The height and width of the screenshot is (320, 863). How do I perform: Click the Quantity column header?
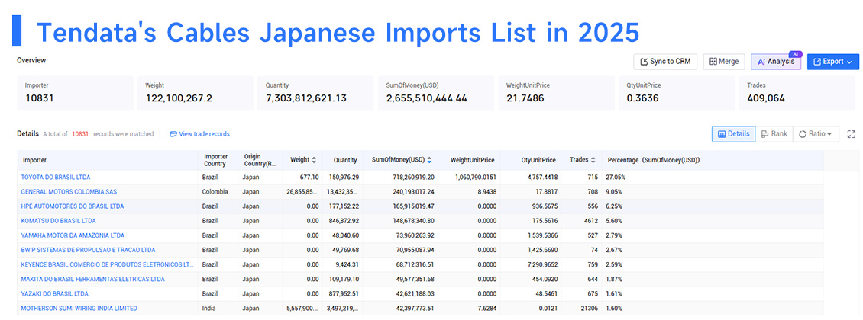(344, 160)
